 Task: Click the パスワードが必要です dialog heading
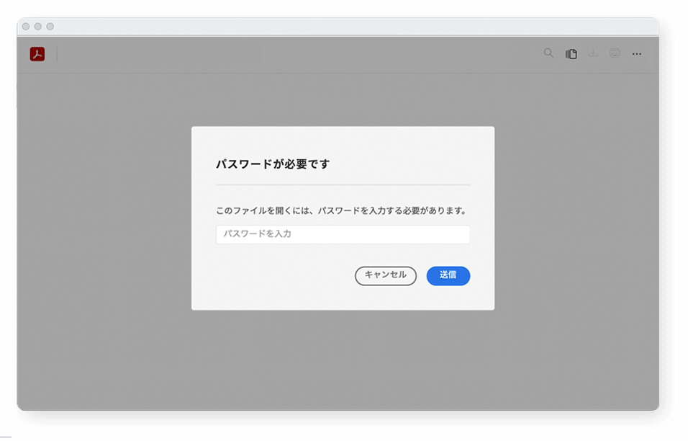(x=273, y=164)
